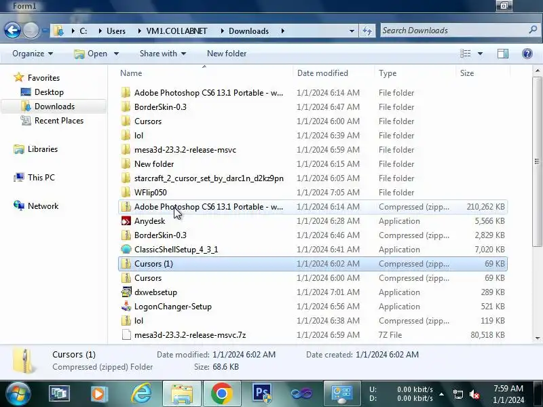
Task: Expand the arrow after Downloads in breadcrumb
Action: (x=282, y=31)
